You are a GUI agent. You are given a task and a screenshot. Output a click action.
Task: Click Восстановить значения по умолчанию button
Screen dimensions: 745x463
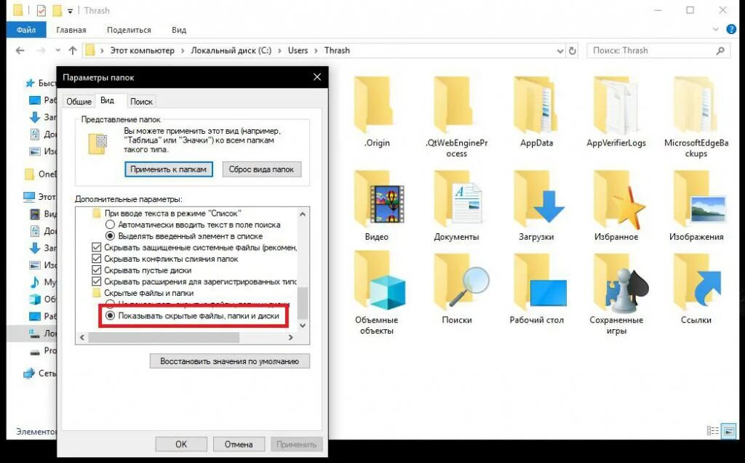click(229, 361)
